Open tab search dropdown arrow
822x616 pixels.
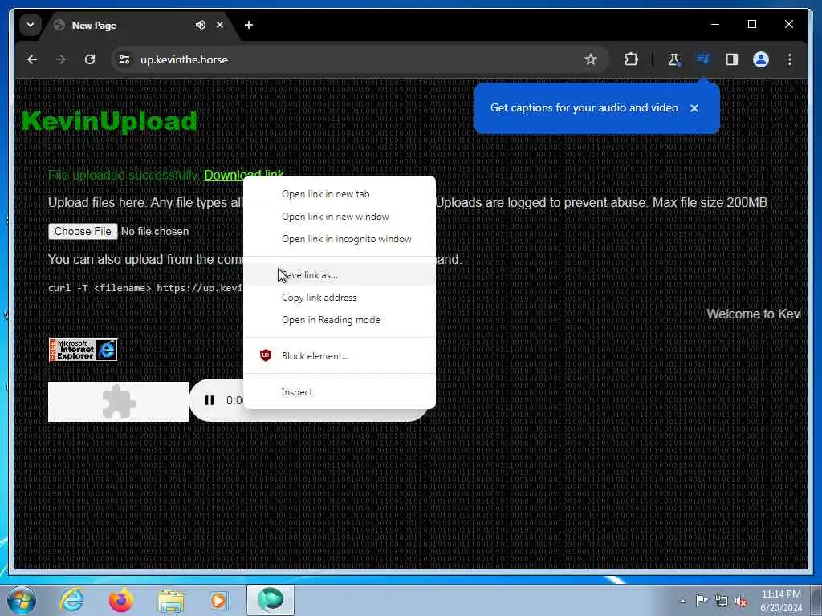tap(31, 25)
